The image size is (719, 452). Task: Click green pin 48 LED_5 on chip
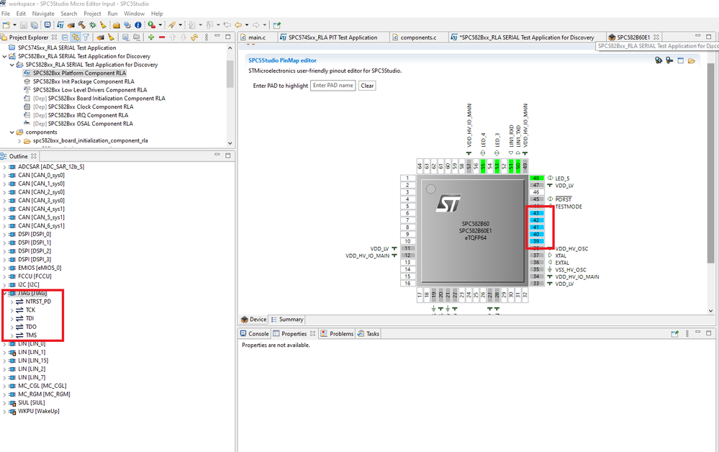(536, 178)
